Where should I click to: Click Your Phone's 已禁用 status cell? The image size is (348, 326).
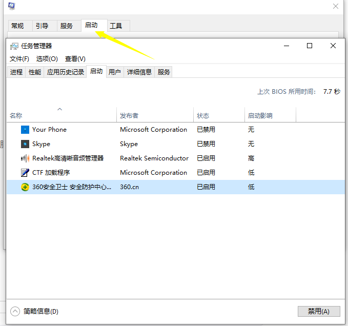[x=206, y=130]
